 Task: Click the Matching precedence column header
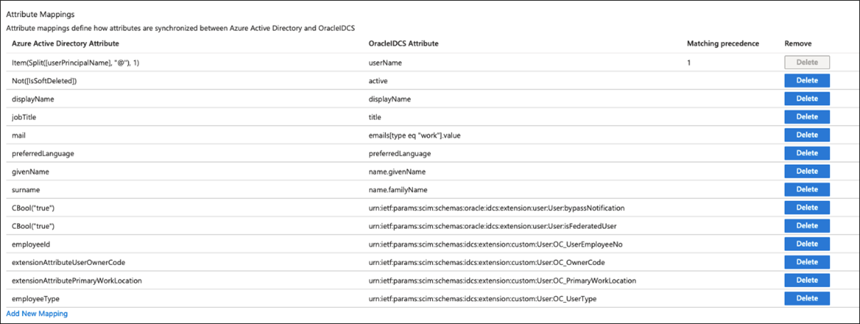pos(723,43)
